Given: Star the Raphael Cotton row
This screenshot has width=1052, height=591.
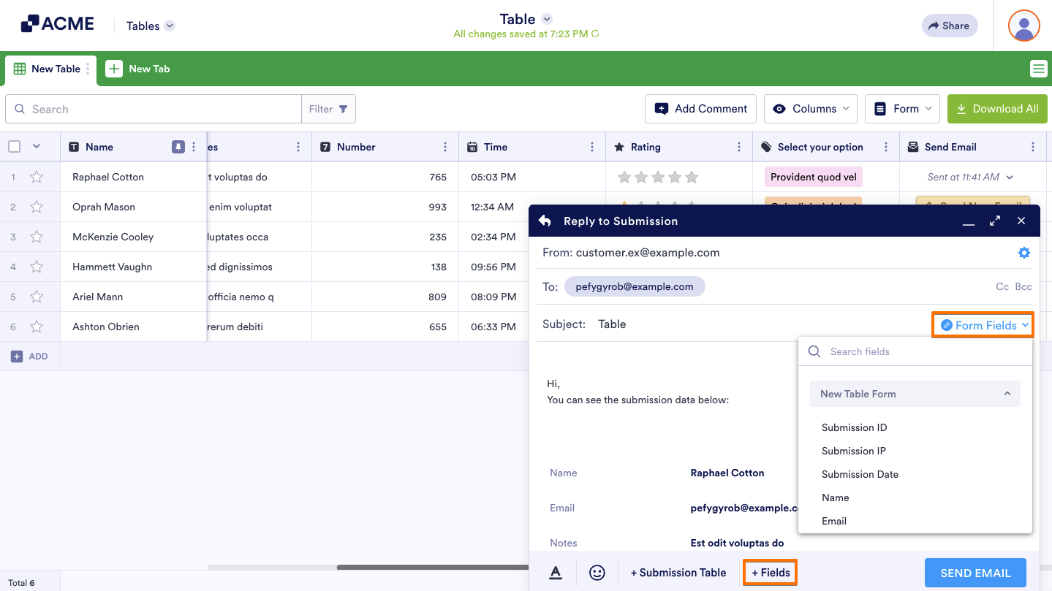Looking at the screenshot, I should pyautogui.click(x=37, y=177).
